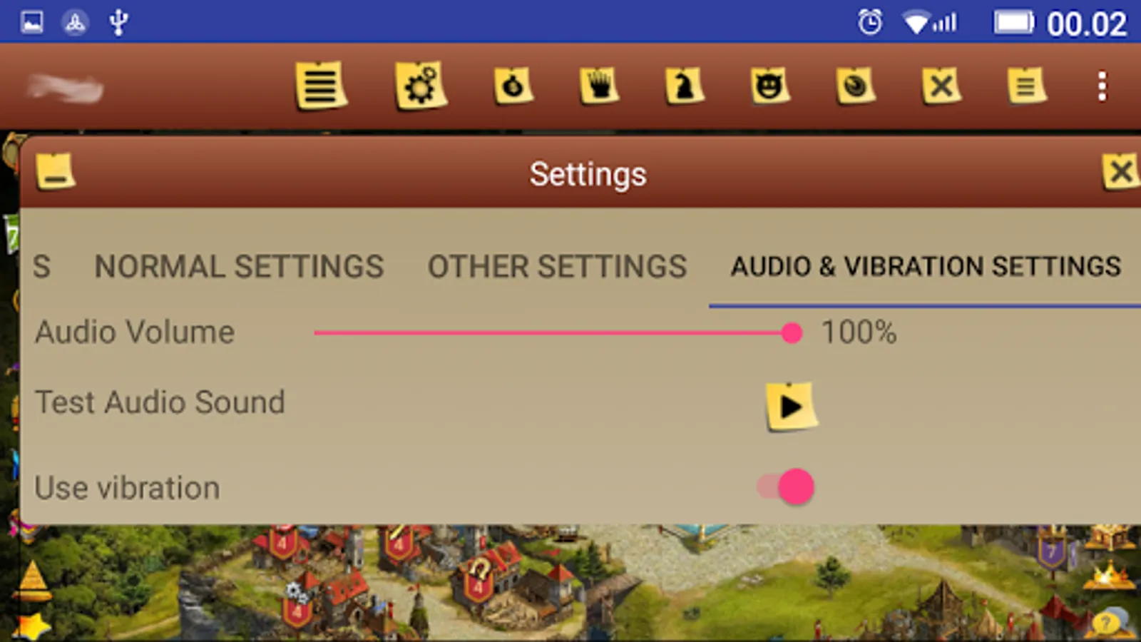Close the Settings dialog
The height and width of the screenshot is (642, 1141).
[1120, 171]
